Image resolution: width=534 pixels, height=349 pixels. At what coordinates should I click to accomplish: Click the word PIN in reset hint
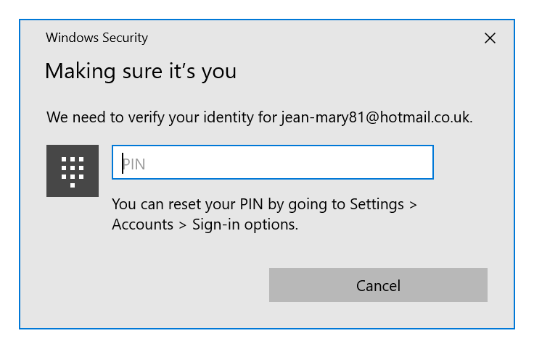click(x=251, y=204)
